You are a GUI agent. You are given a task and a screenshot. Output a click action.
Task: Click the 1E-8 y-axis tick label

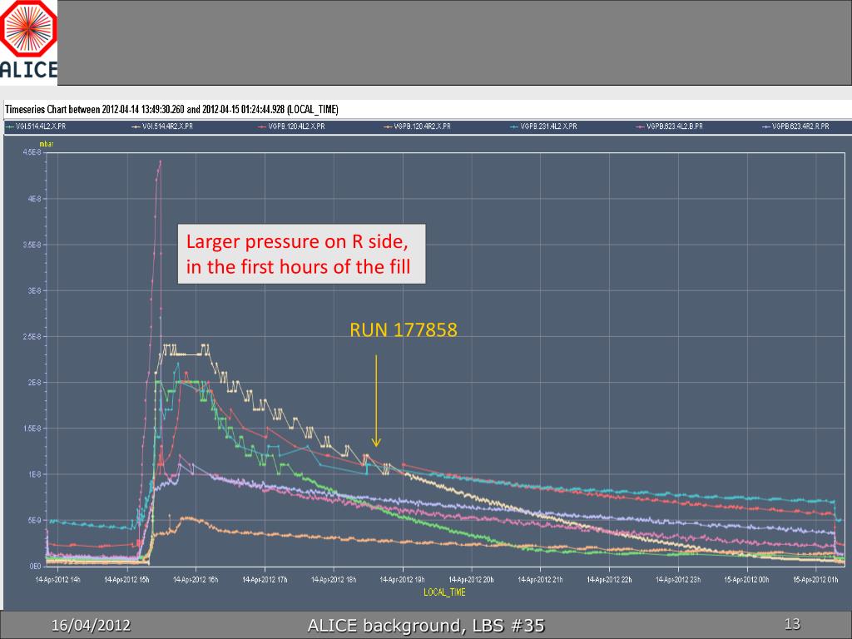[x=33, y=474]
